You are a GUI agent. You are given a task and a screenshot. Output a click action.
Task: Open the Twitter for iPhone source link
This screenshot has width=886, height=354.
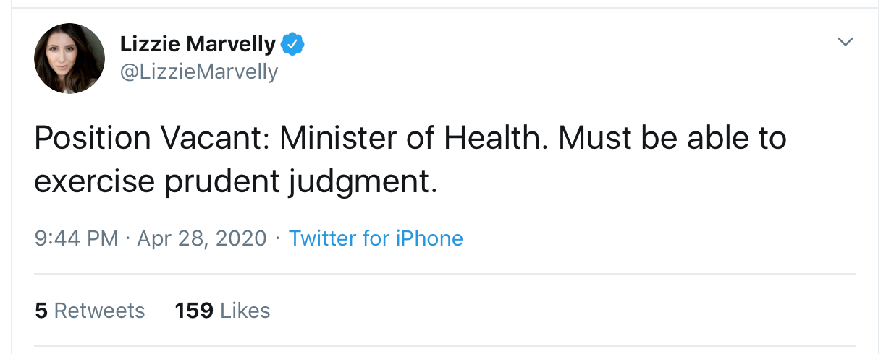(x=376, y=238)
